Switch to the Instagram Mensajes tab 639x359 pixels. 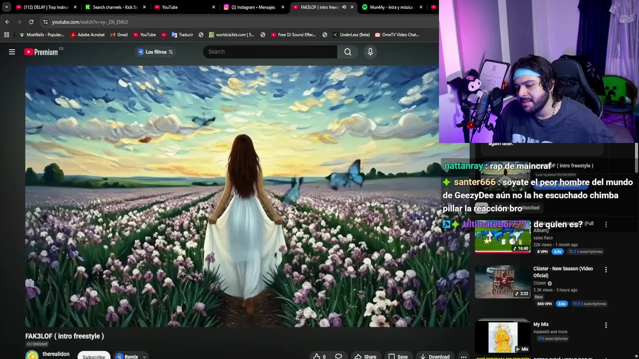(x=253, y=7)
